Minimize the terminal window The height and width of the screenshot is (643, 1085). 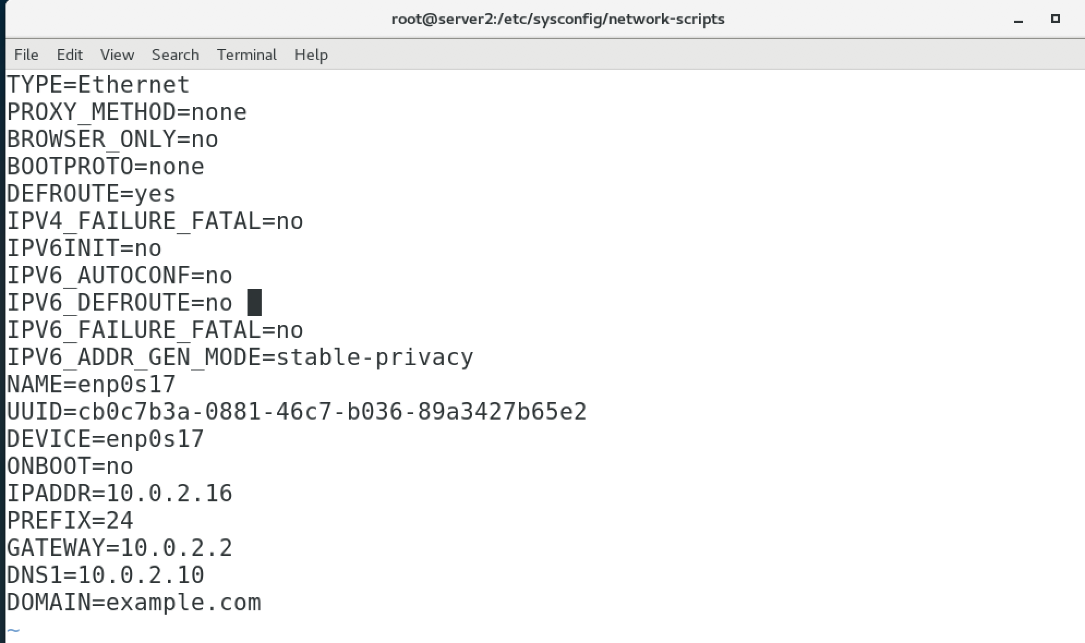coord(1018,20)
